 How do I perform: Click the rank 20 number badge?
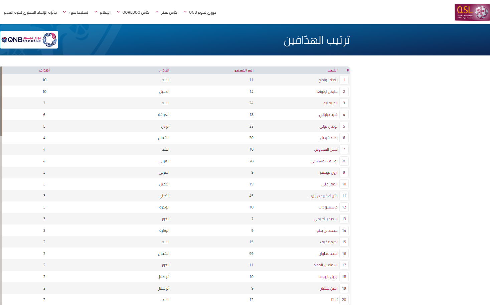click(344, 300)
